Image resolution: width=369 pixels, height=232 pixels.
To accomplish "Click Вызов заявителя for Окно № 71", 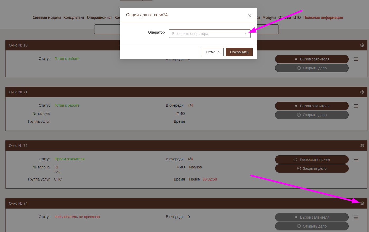I will click(x=312, y=106).
